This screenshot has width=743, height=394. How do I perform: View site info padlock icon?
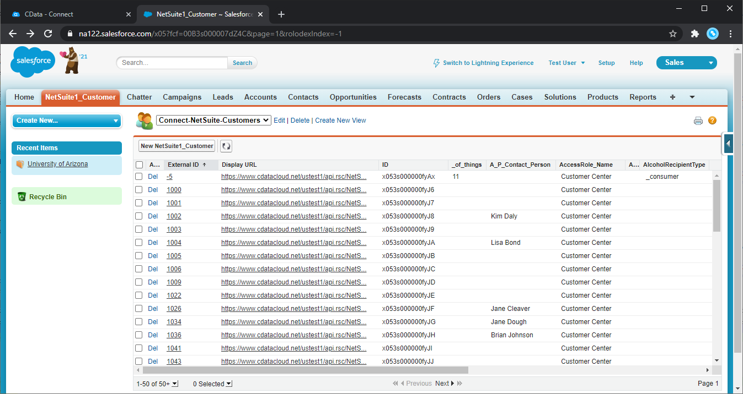70,34
